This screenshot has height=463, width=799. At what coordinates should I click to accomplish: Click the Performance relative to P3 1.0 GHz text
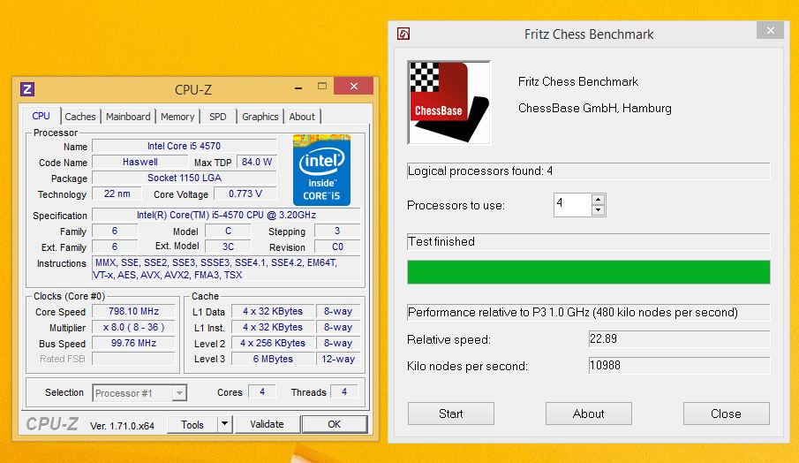(573, 312)
